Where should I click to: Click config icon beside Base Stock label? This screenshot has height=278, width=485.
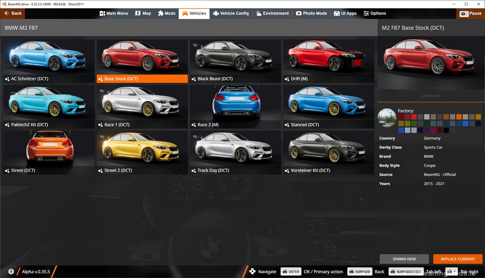[x=100, y=79]
